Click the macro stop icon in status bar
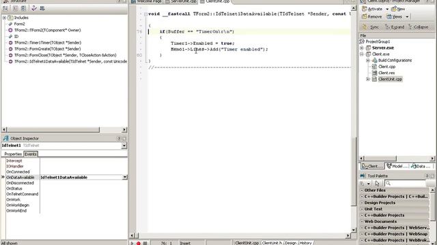 145,244
